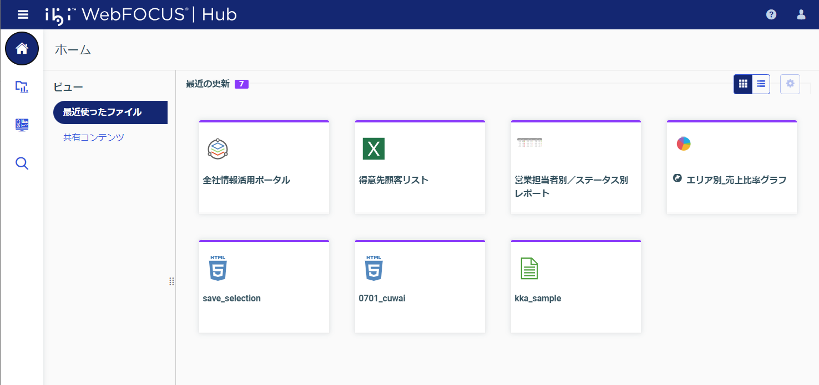
Task: Open the kka_sample report document
Action: [x=575, y=286]
